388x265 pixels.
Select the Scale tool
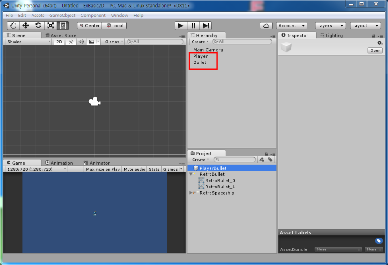[50, 26]
